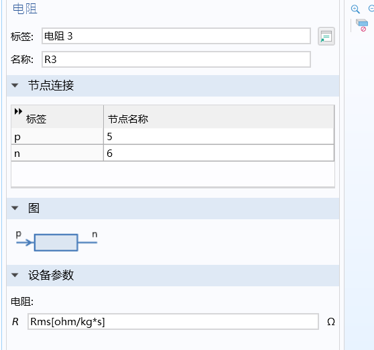Collapse the 设备参数 section

pyautogui.click(x=15, y=276)
